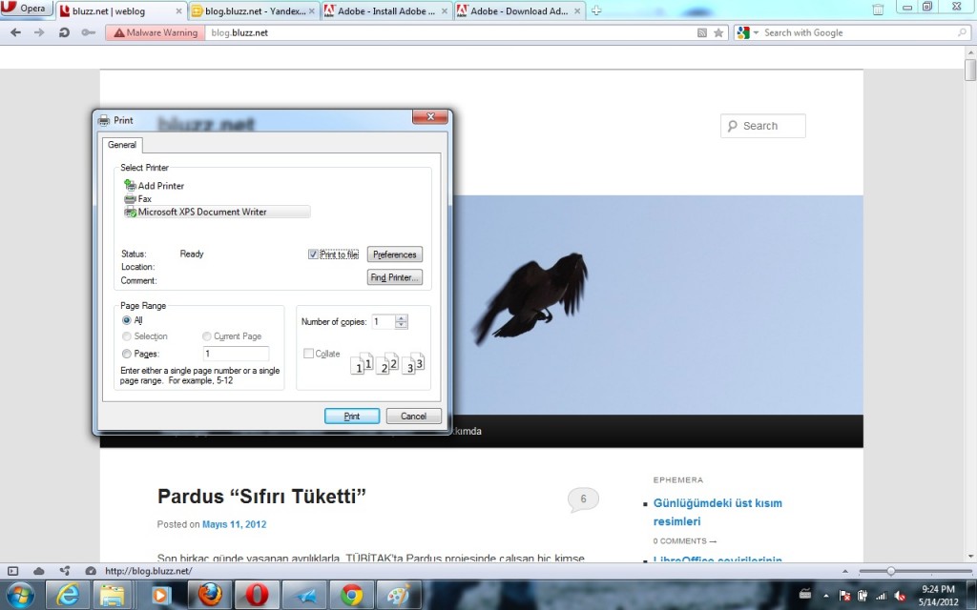The width and height of the screenshot is (977, 610).
Task: Click the Number of copies field
Action: click(x=384, y=322)
